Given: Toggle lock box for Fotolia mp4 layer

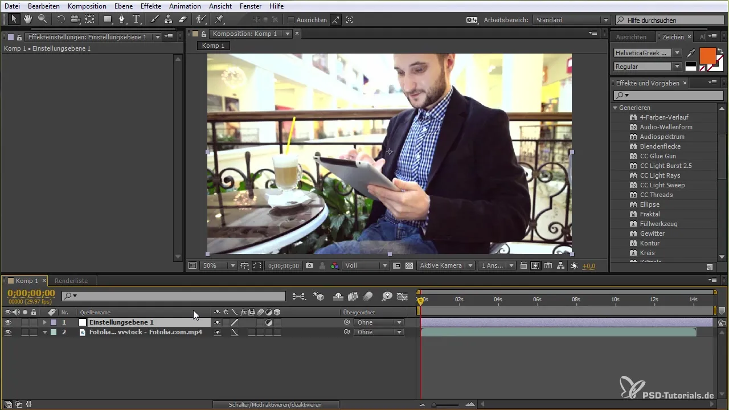Looking at the screenshot, I should coord(34,332).
